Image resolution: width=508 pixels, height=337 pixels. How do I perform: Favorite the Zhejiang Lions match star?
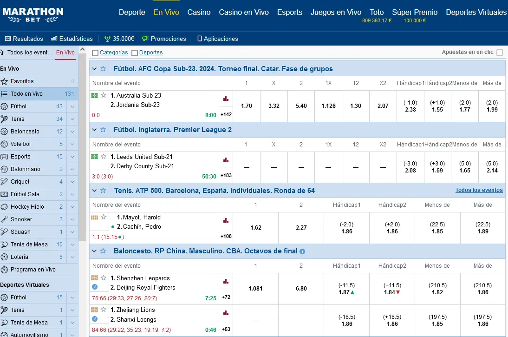(104, 310)
